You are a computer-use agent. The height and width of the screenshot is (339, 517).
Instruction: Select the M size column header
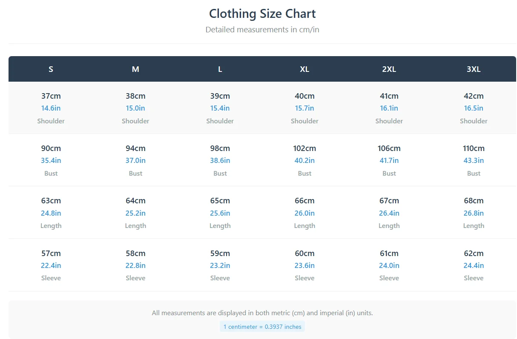pos(135,69)
